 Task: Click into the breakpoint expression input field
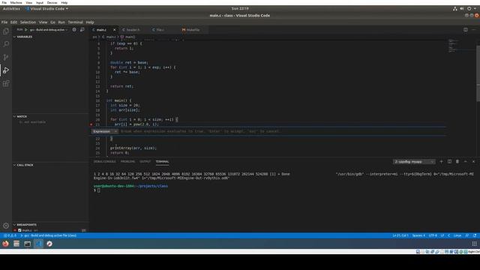[282, 131]
